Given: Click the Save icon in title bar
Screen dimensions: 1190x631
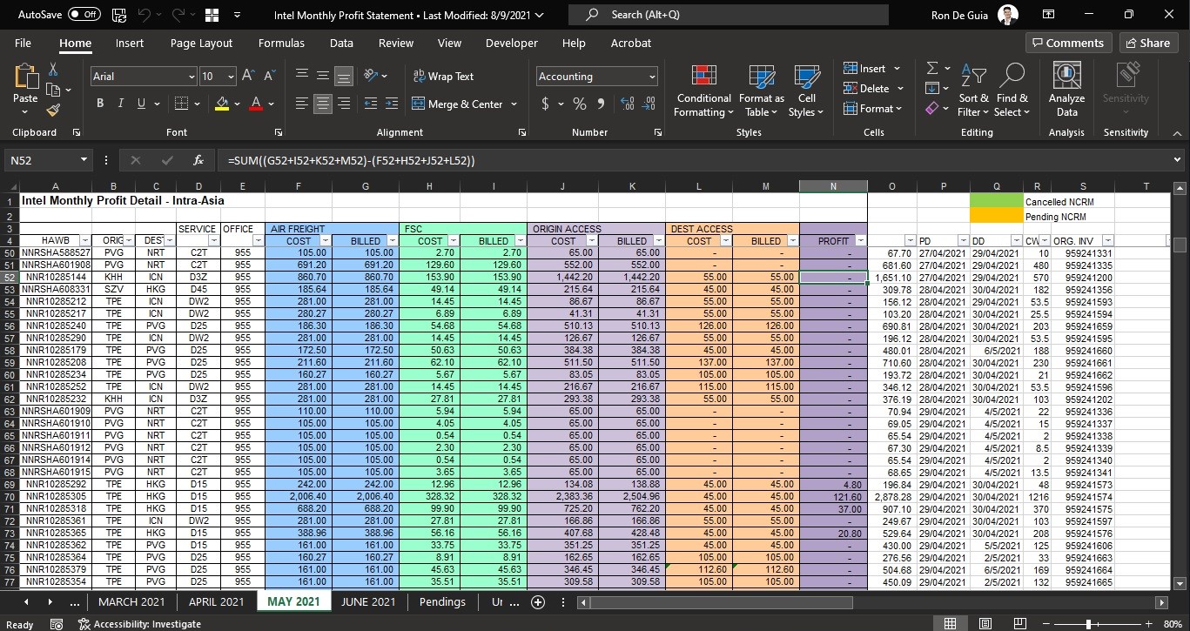Looking at the screenshot, I should [119, 15].
